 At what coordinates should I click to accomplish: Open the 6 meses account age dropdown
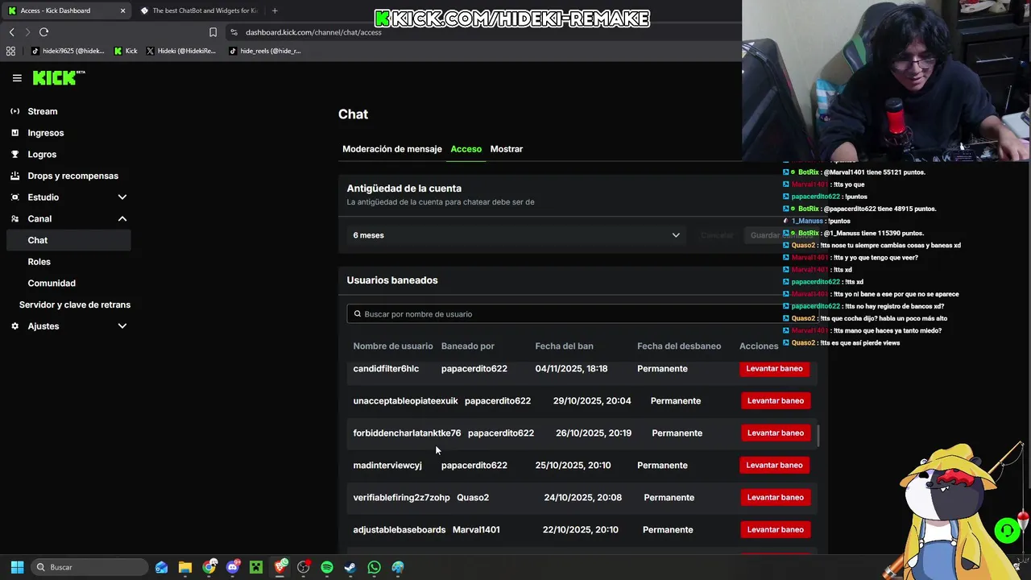pyautogui.click(x=516, y=235)
